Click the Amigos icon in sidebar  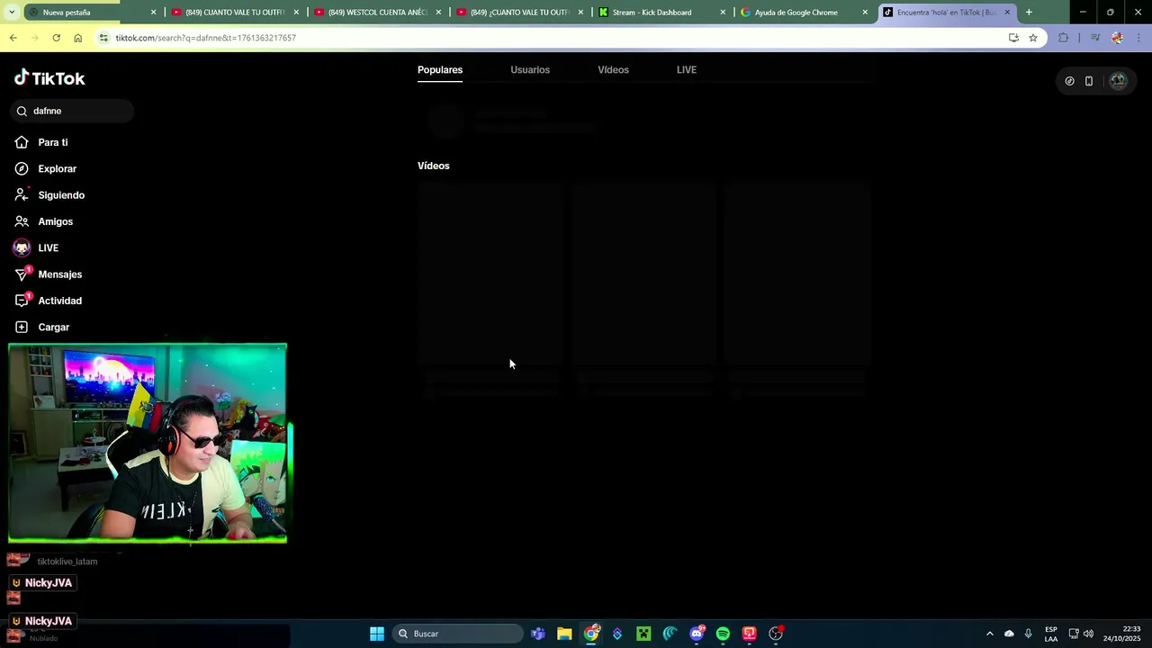point(22,221)
